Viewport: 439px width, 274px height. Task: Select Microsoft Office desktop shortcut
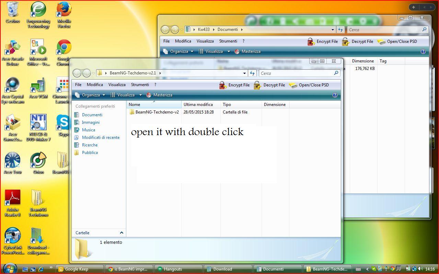pyautogui.click(x=38, y=52)
